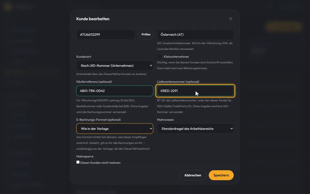This screenshot has width=310, height=194.
Task: Click the Kleinunternehmer label text
Action: (x=176, y=57)
